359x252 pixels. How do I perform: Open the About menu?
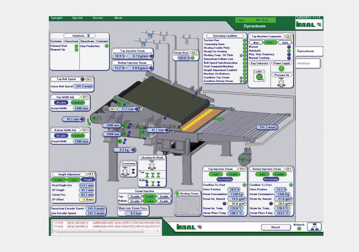[118, 18]
